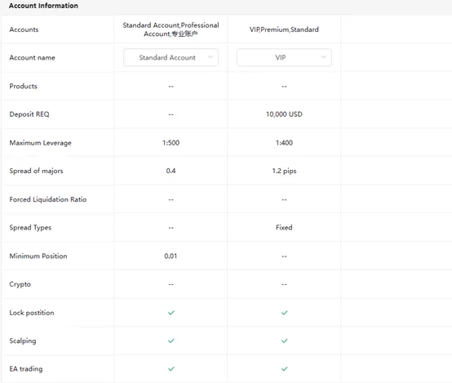Click the Deposit REQ row label
This screenshot has height=383, width=452.
(x=29, y=114)
